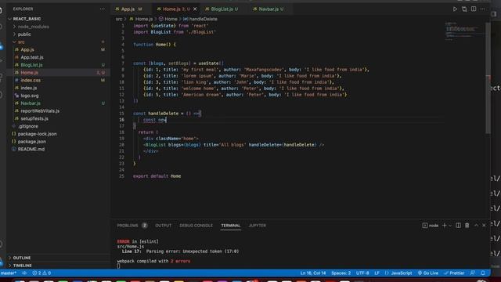Open README.md in the Explorer
This screenshot has width=501, height=282.
pyautogui.click(x=31, y=150)
